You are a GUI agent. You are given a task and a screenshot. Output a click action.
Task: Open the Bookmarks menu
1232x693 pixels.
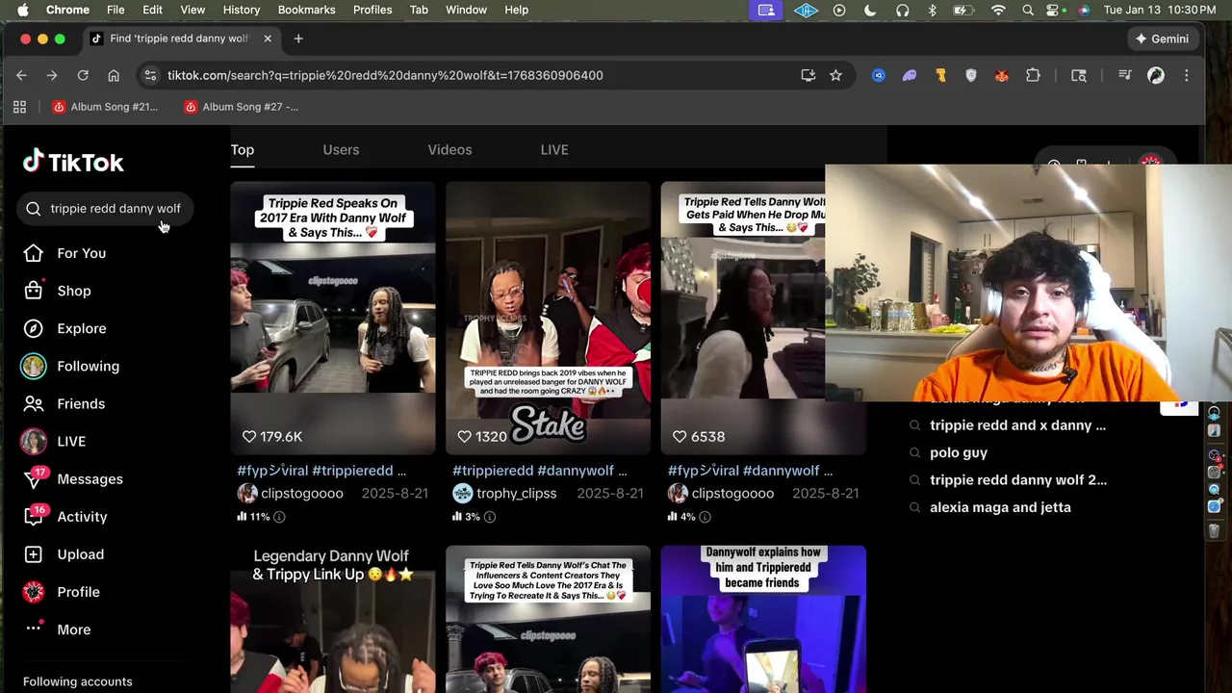[306, 10]
